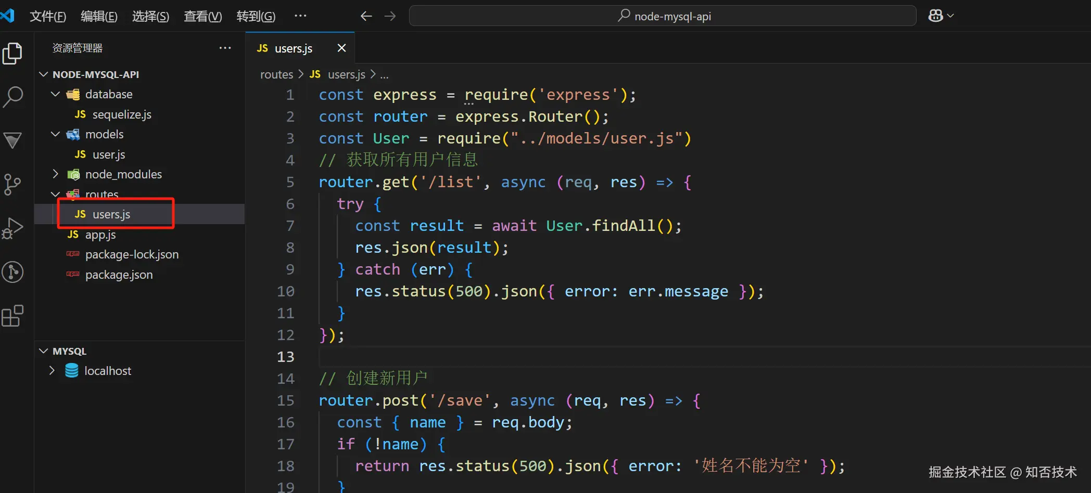Open the dropdown arrow beside Copilot

click(x=950, y=16)
